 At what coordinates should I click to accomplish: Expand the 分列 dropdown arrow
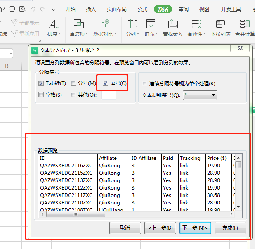click(138, 34)
